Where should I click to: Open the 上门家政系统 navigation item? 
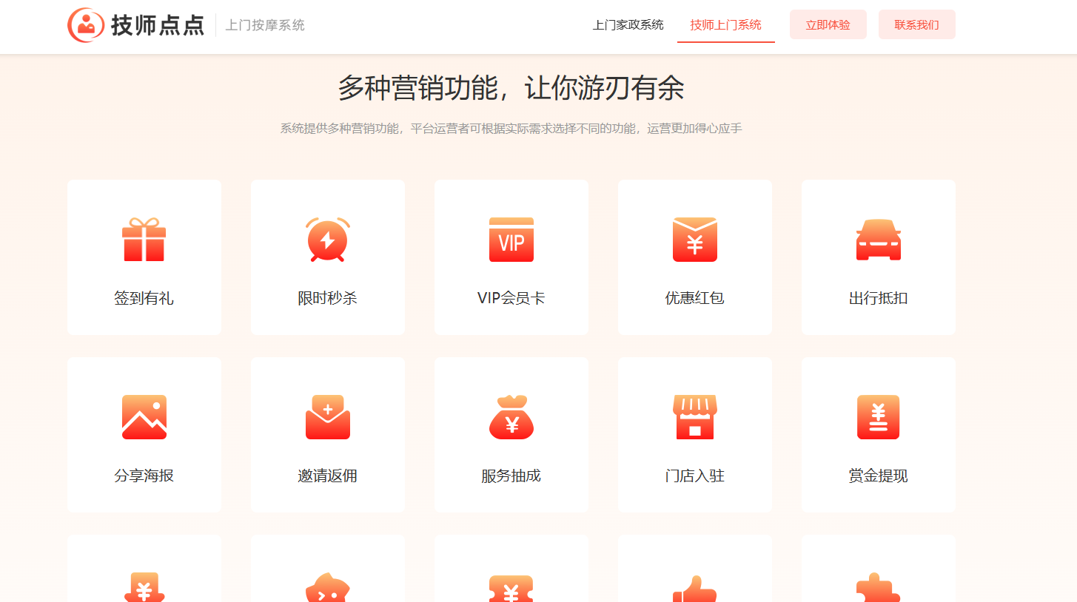[628, 25]
